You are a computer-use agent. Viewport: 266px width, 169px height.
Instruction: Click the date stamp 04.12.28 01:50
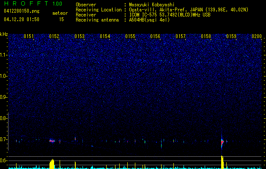coord(22,19)
